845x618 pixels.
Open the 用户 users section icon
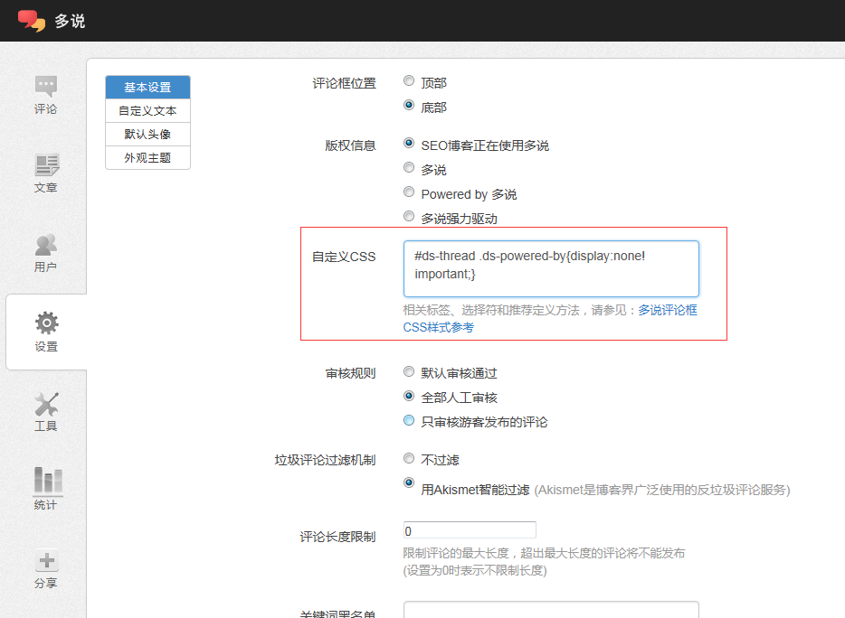(x=46, y=245)
